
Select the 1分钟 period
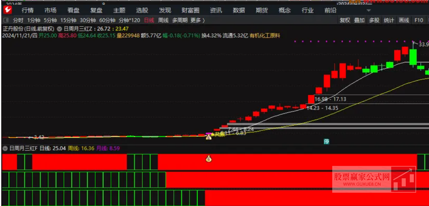point(34,20)
